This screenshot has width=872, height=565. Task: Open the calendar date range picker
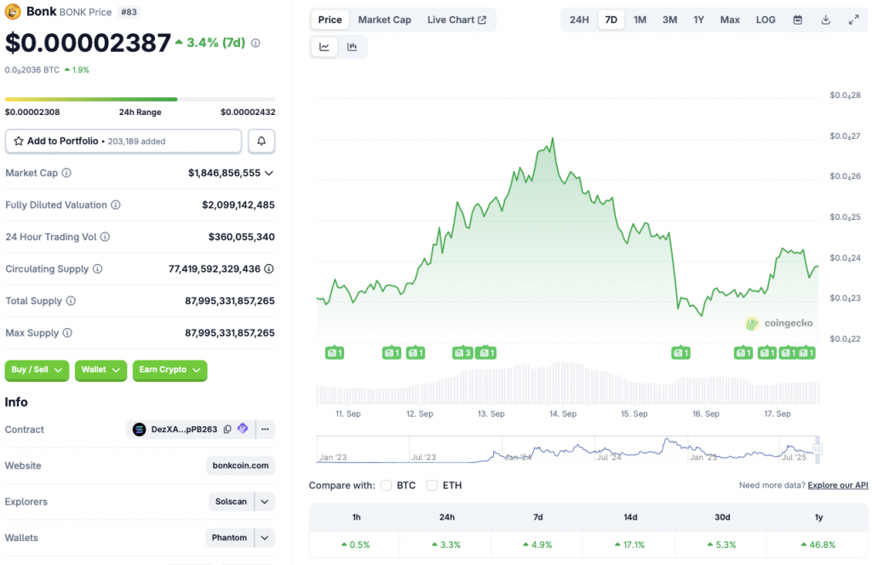(797, 20)
